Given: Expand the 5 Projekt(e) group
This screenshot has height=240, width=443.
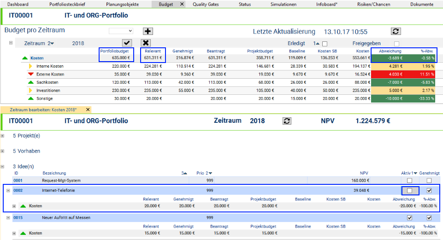Looking at the screenshot, I should coord(3,136).
